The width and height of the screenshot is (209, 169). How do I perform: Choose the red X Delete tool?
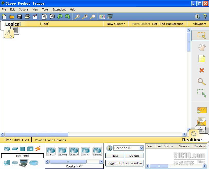202,70
